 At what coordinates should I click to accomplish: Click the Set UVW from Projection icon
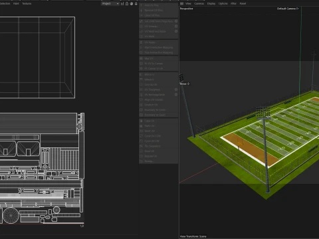tap(142, 21)
